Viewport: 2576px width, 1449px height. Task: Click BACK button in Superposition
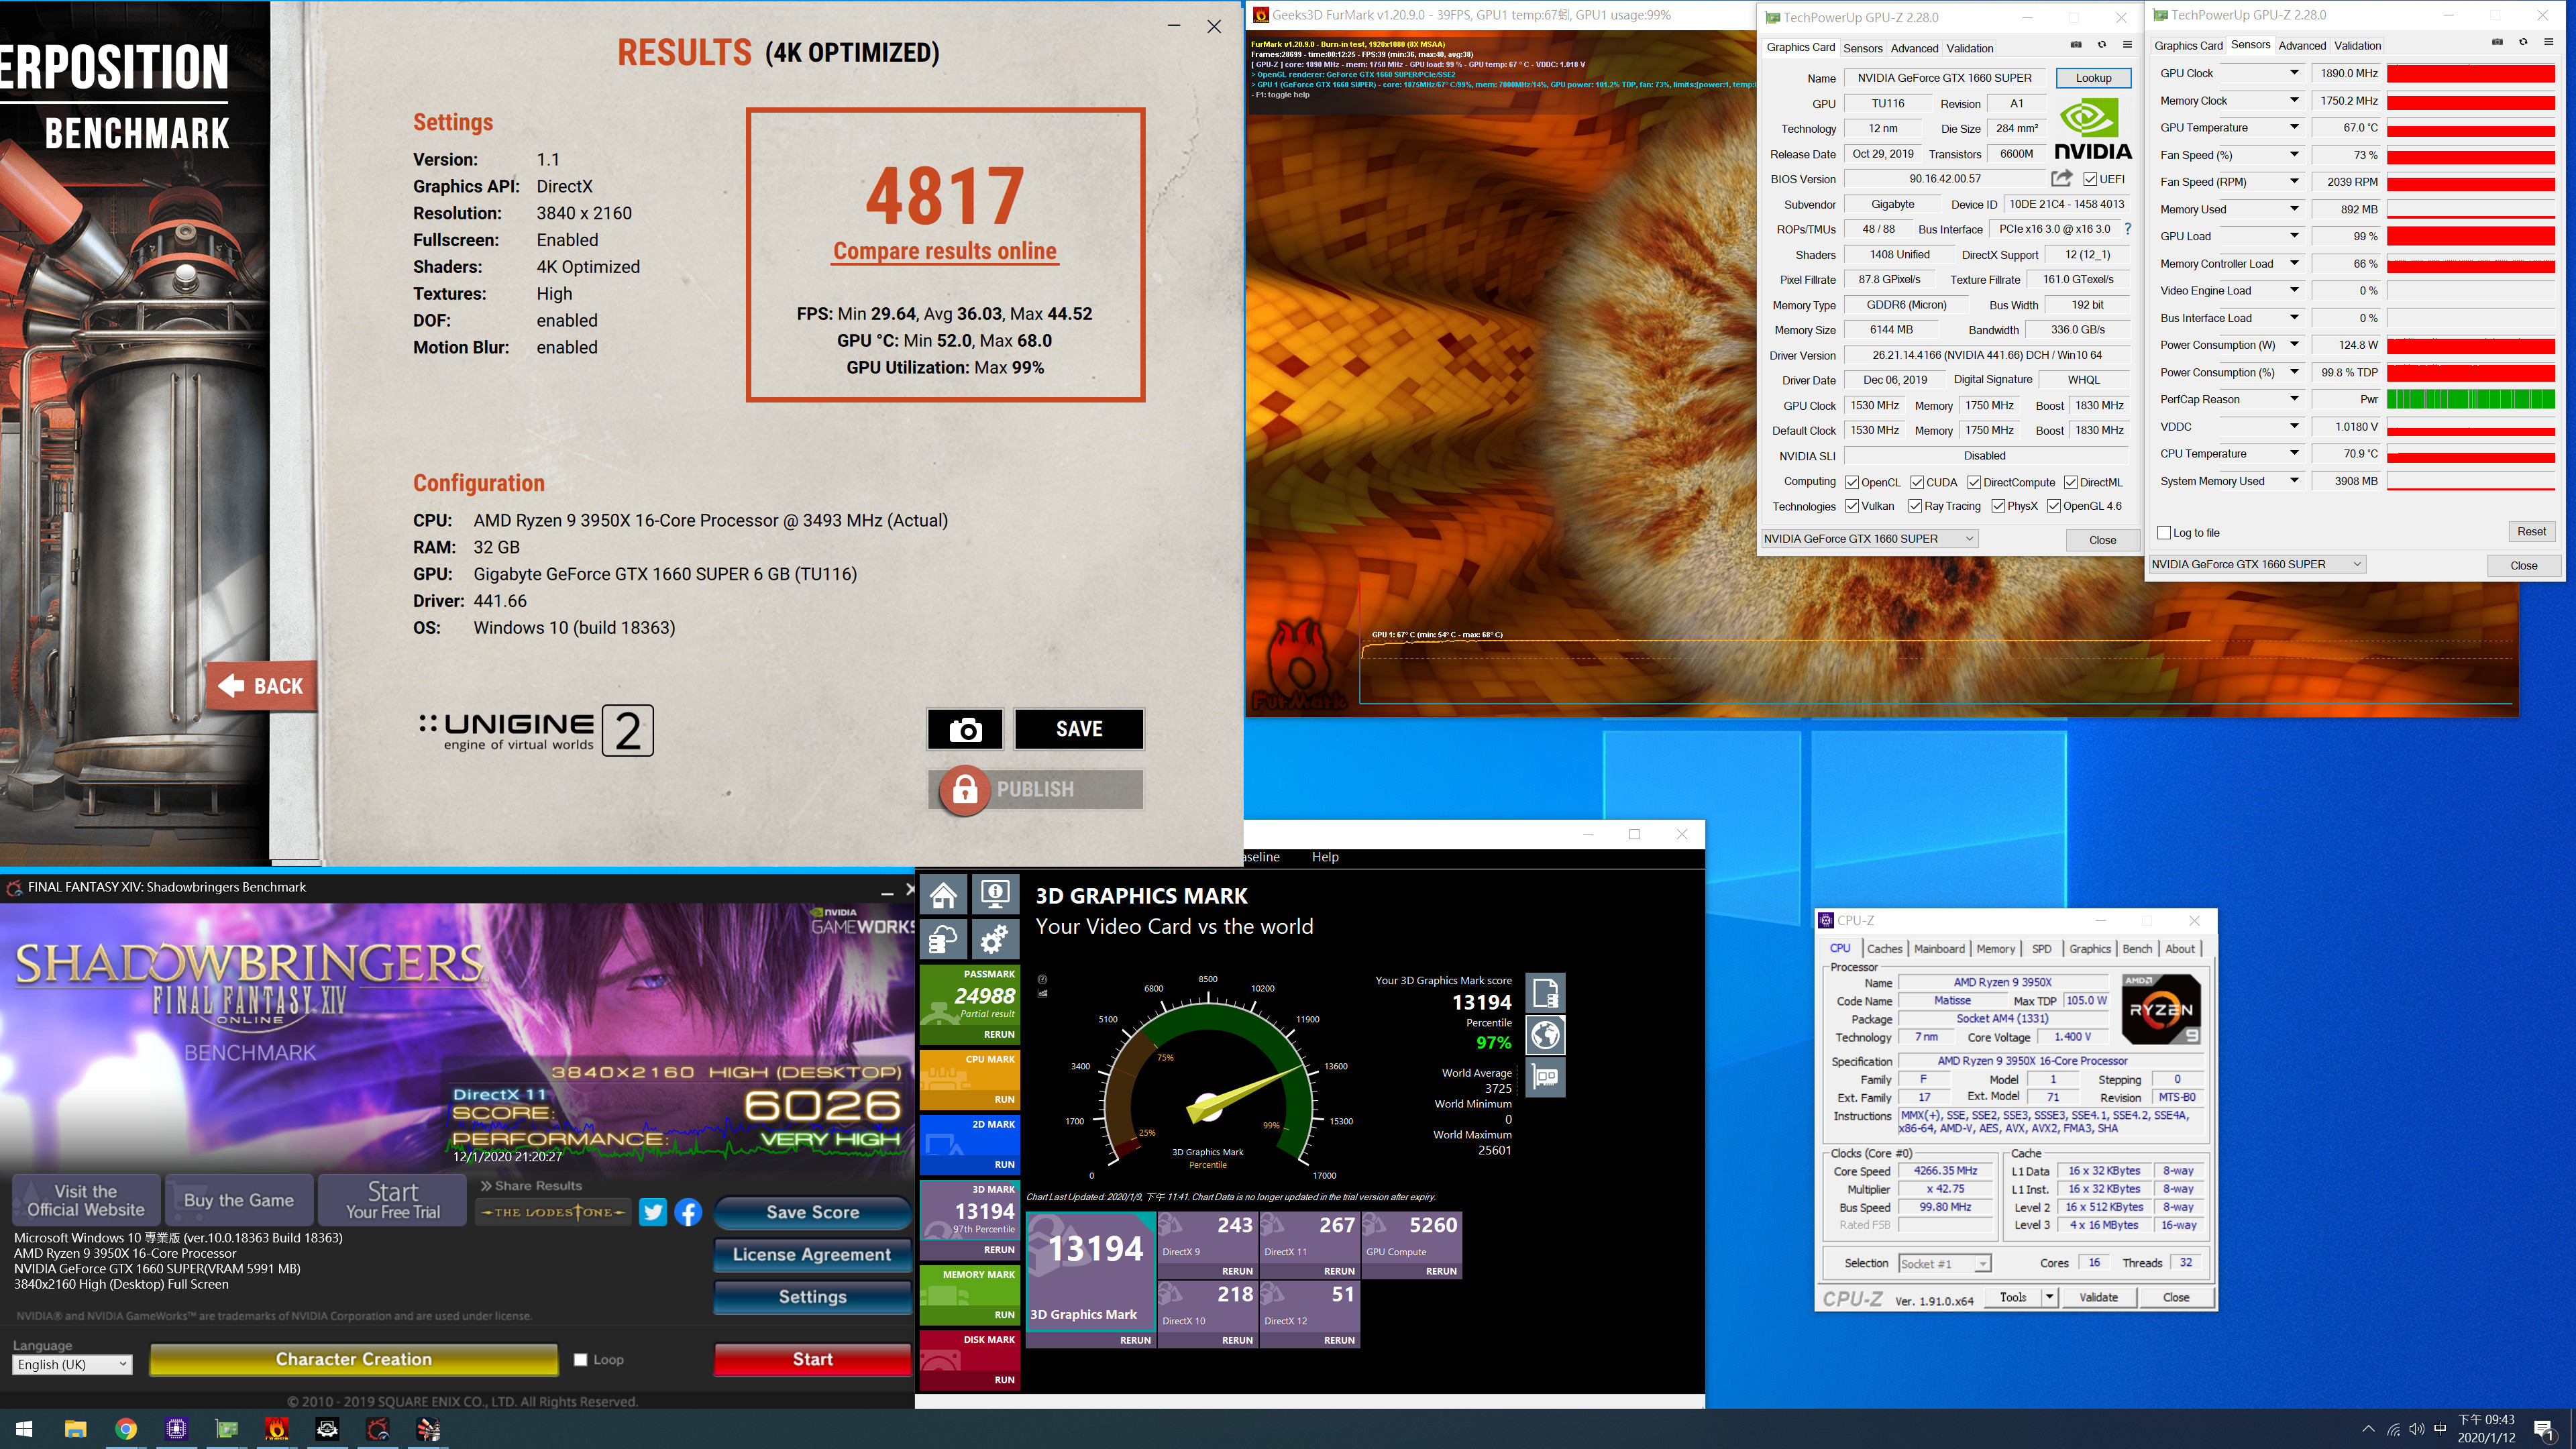262,686
